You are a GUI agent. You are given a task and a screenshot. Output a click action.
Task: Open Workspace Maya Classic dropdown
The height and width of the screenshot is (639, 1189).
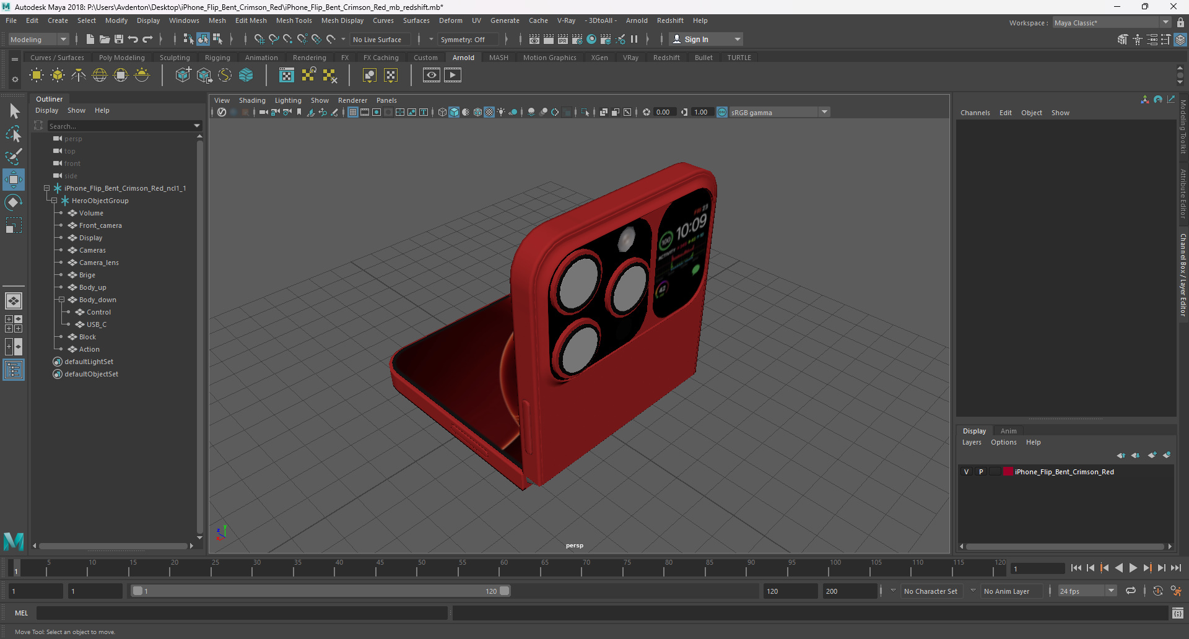click(1112, 23)
